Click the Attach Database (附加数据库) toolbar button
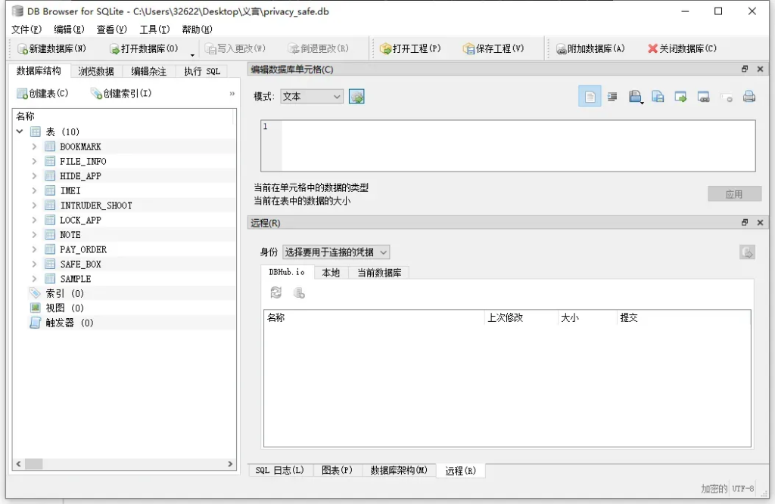The image size is (775, 504). (x=590, y=48)
